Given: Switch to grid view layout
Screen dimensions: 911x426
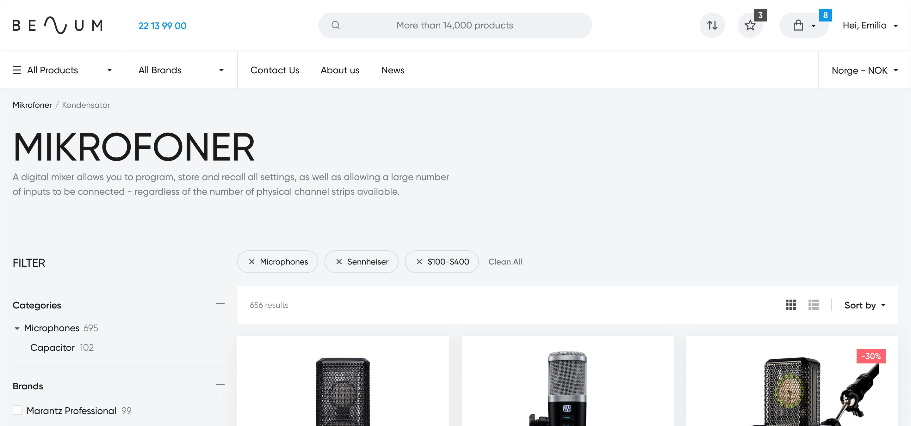Looking at the screenshot, I should [x=790, y=305].
